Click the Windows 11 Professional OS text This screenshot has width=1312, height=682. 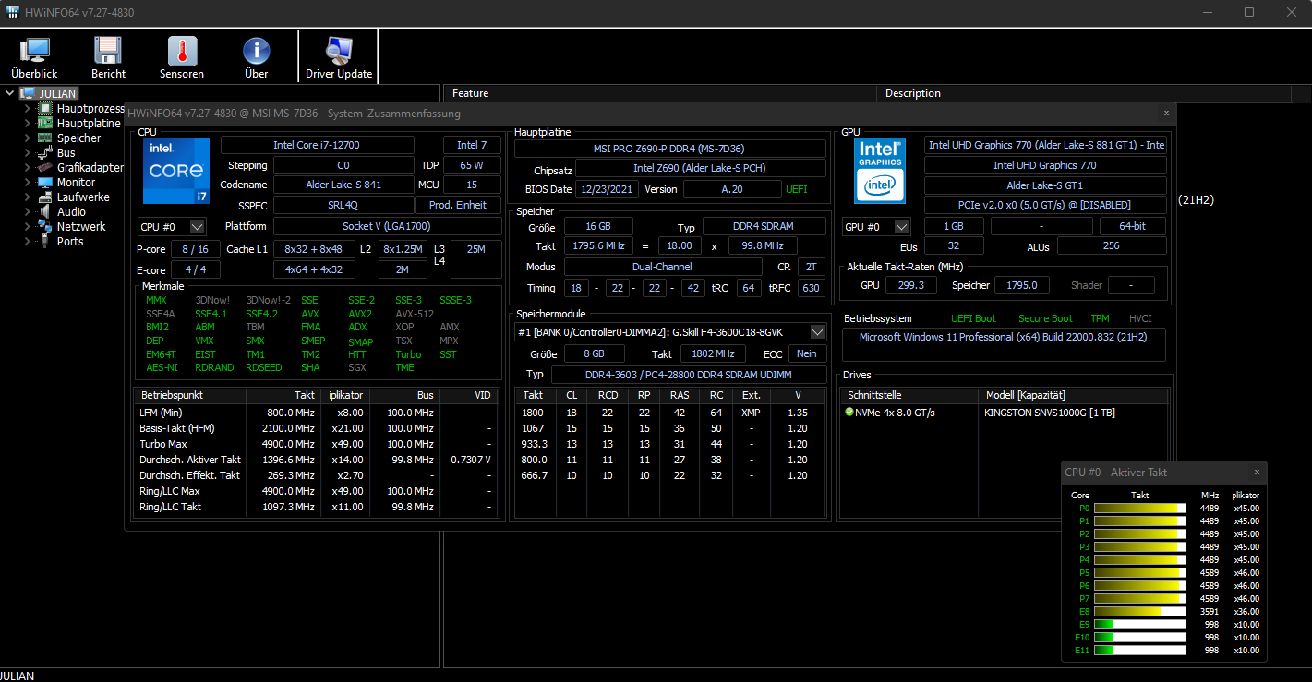coord(1003,337)
